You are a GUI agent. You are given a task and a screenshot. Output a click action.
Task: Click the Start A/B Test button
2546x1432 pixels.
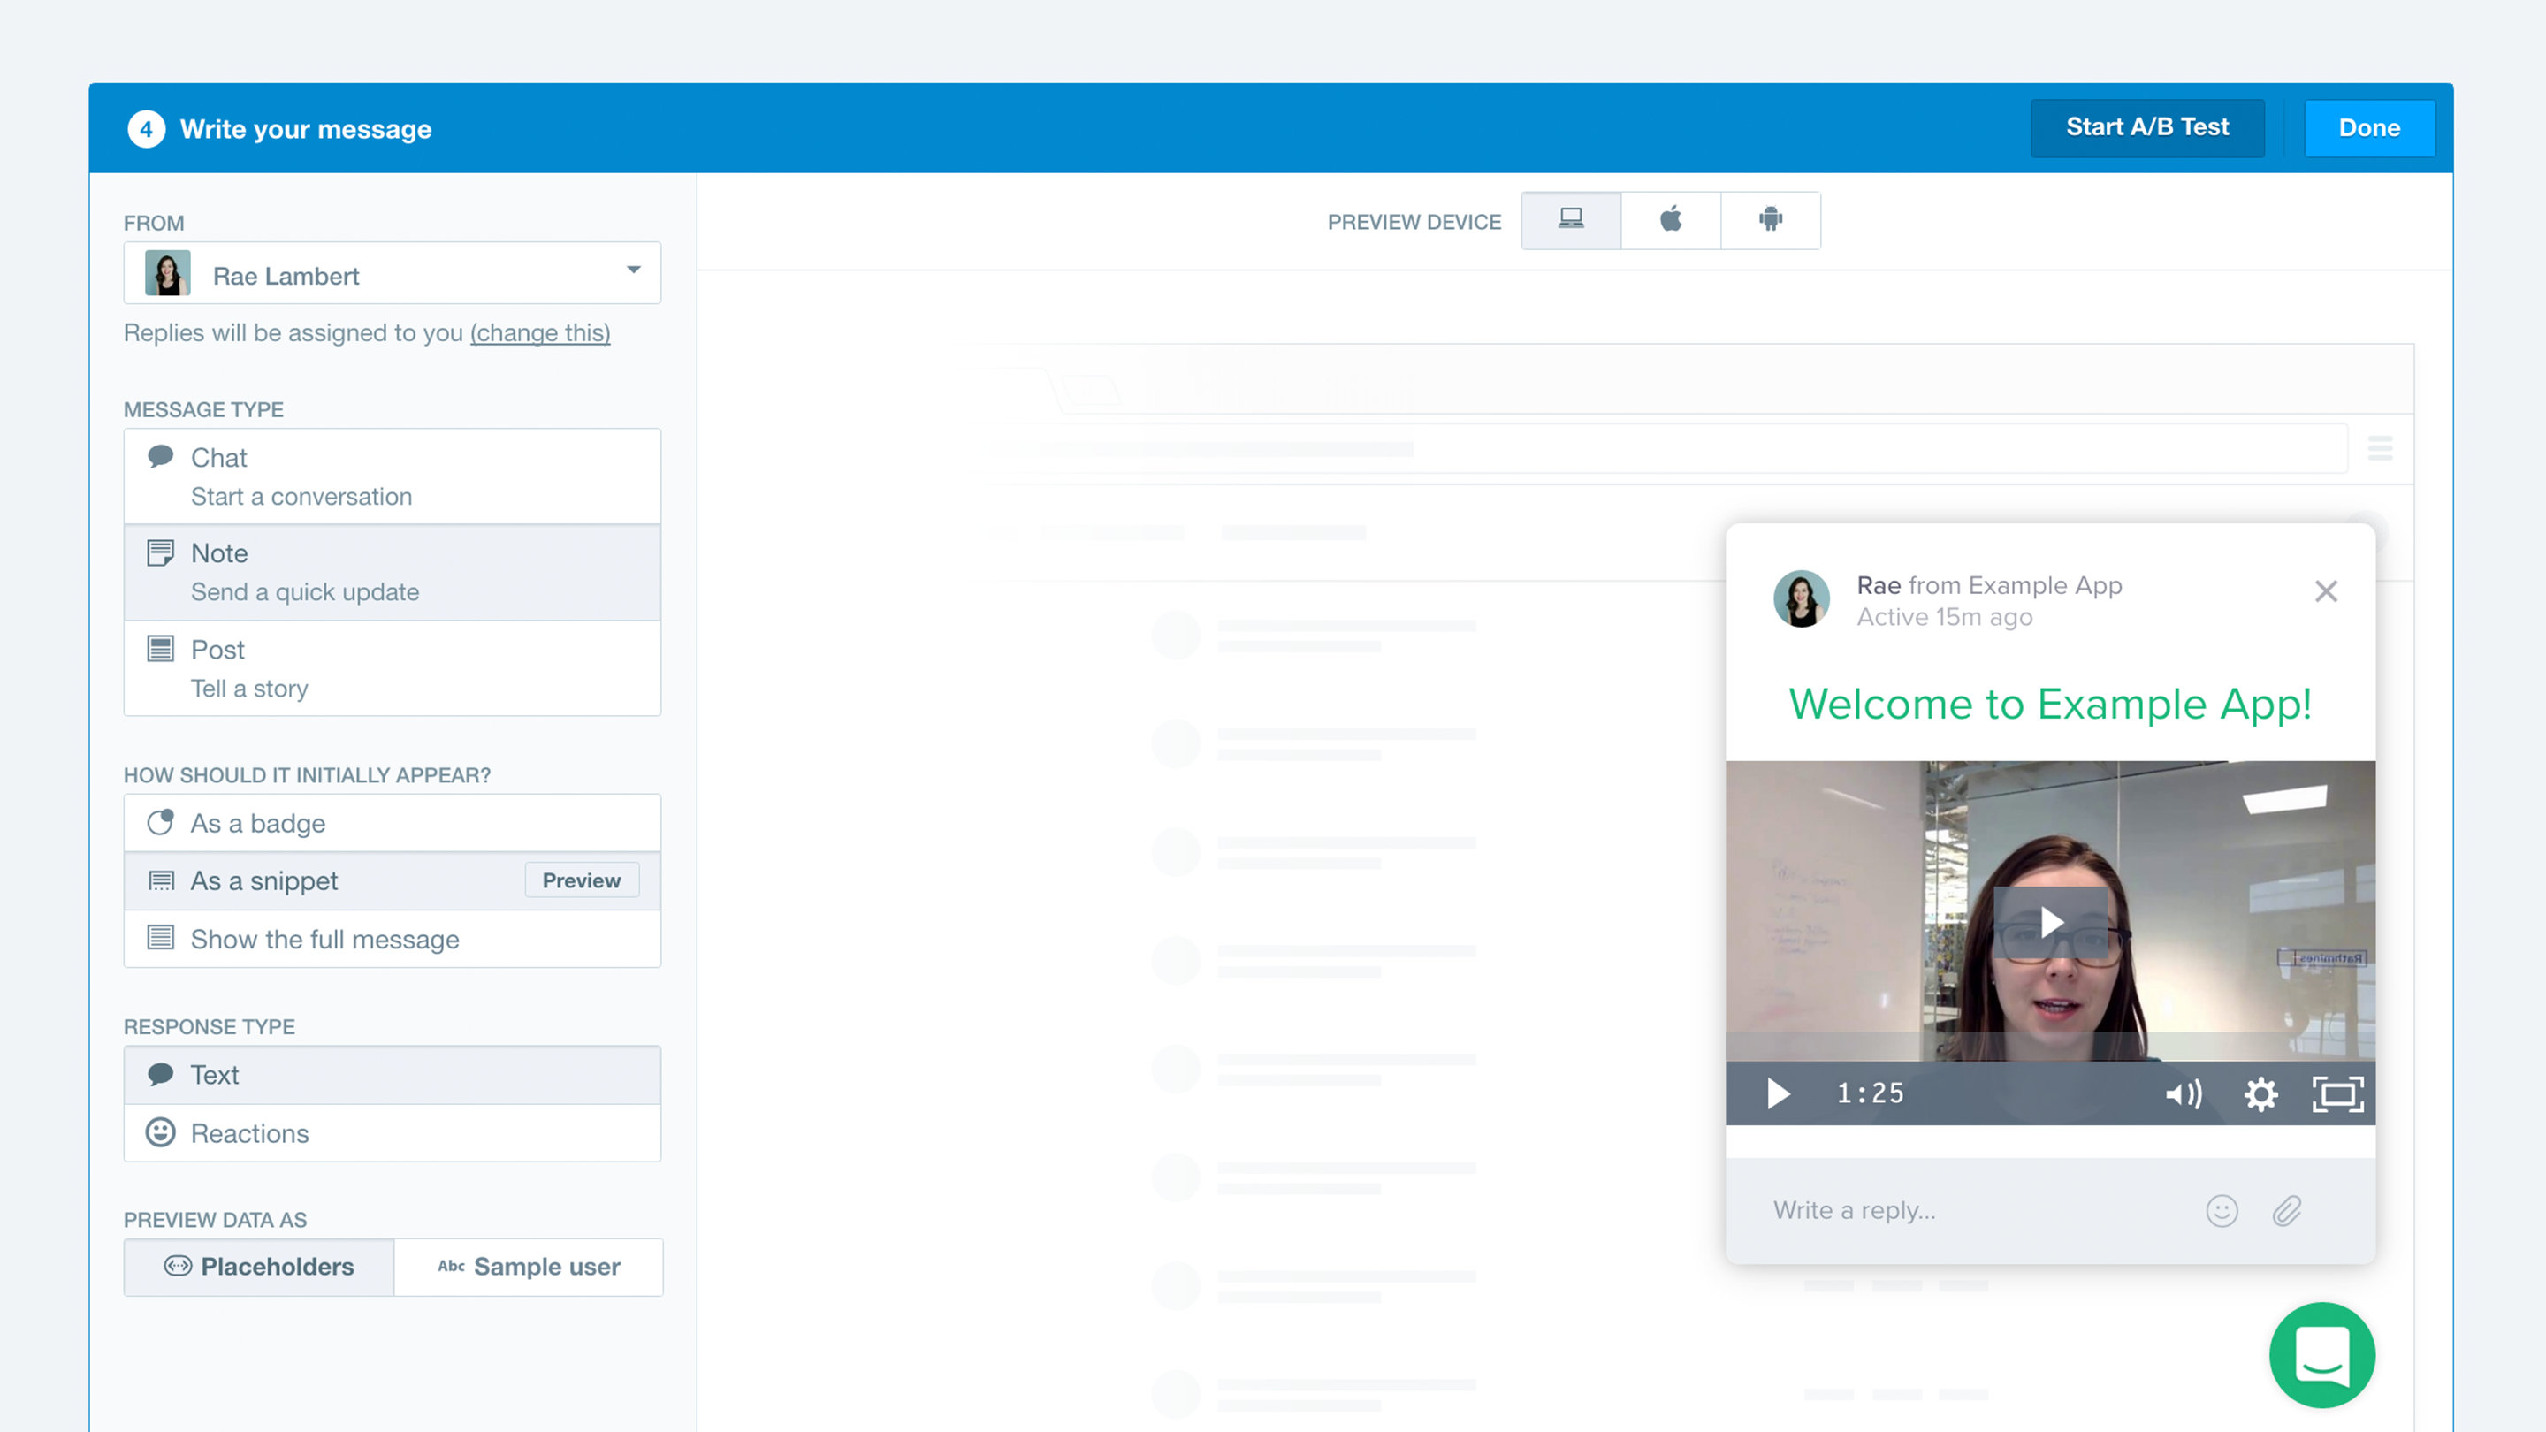tap(2146, 127)
